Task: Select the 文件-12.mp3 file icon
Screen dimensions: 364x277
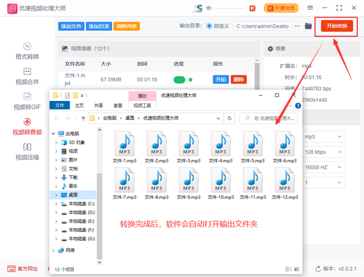Action: pos(285,180)
